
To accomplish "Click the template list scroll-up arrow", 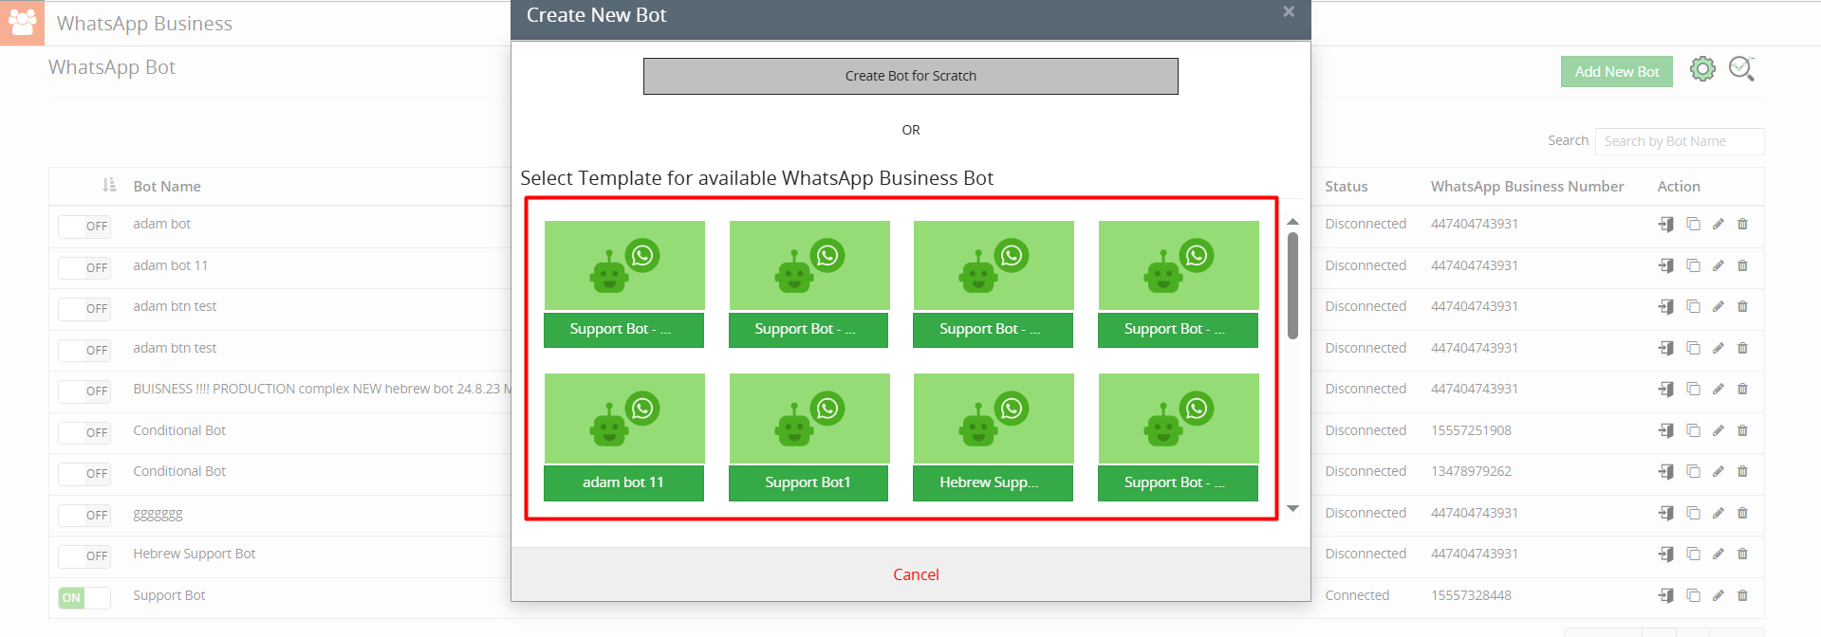I will [1292, 222].
